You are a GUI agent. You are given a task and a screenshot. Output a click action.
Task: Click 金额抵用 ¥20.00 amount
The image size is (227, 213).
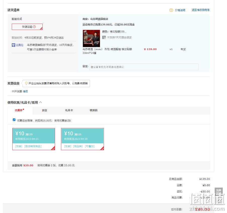(28, 165)
